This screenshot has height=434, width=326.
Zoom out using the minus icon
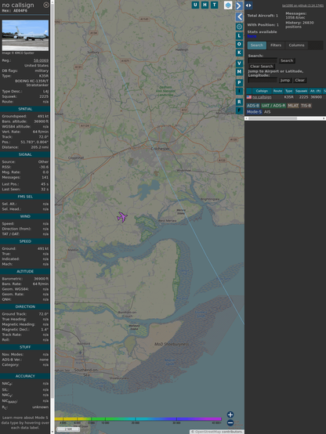pyautogui.click(x=230, y=423)
